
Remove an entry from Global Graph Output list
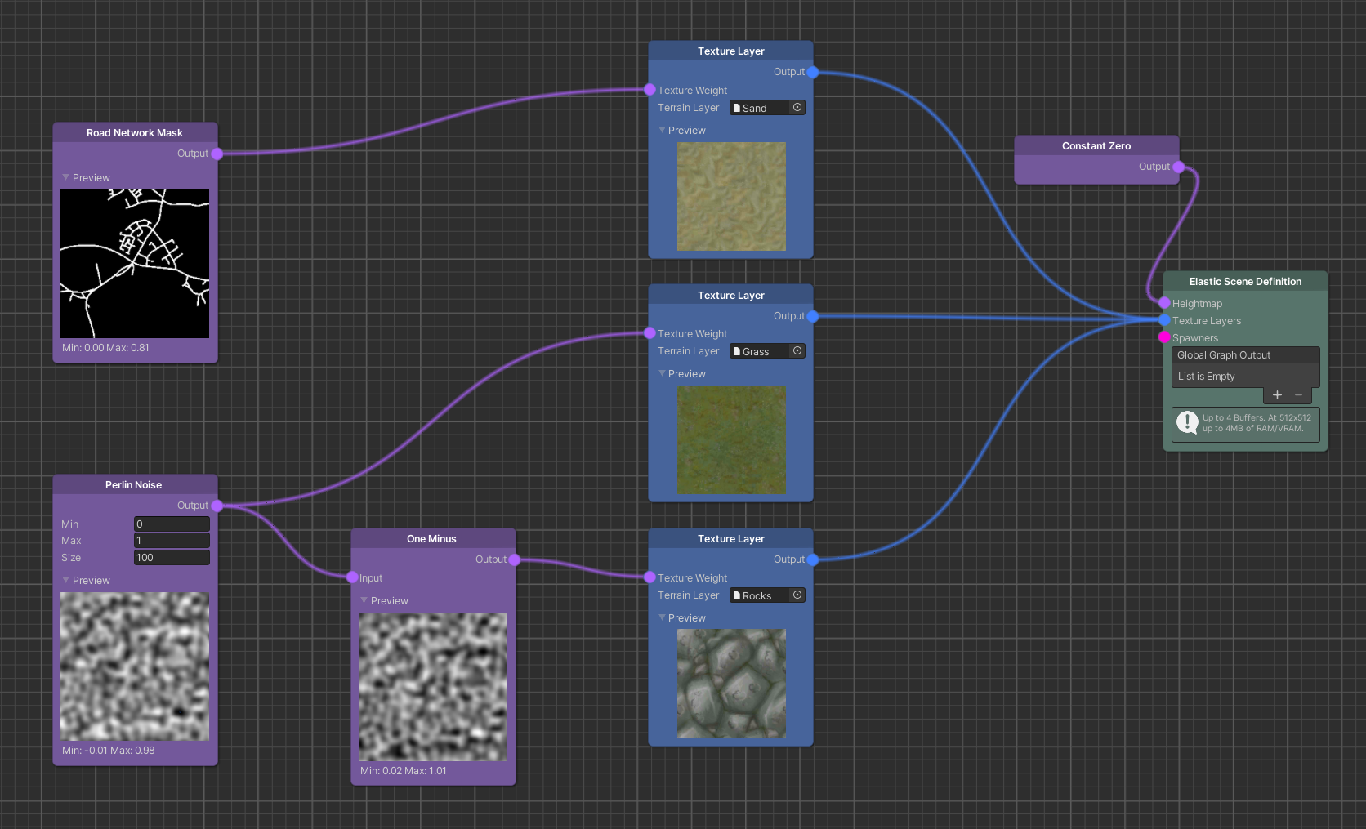[1299, 395]
